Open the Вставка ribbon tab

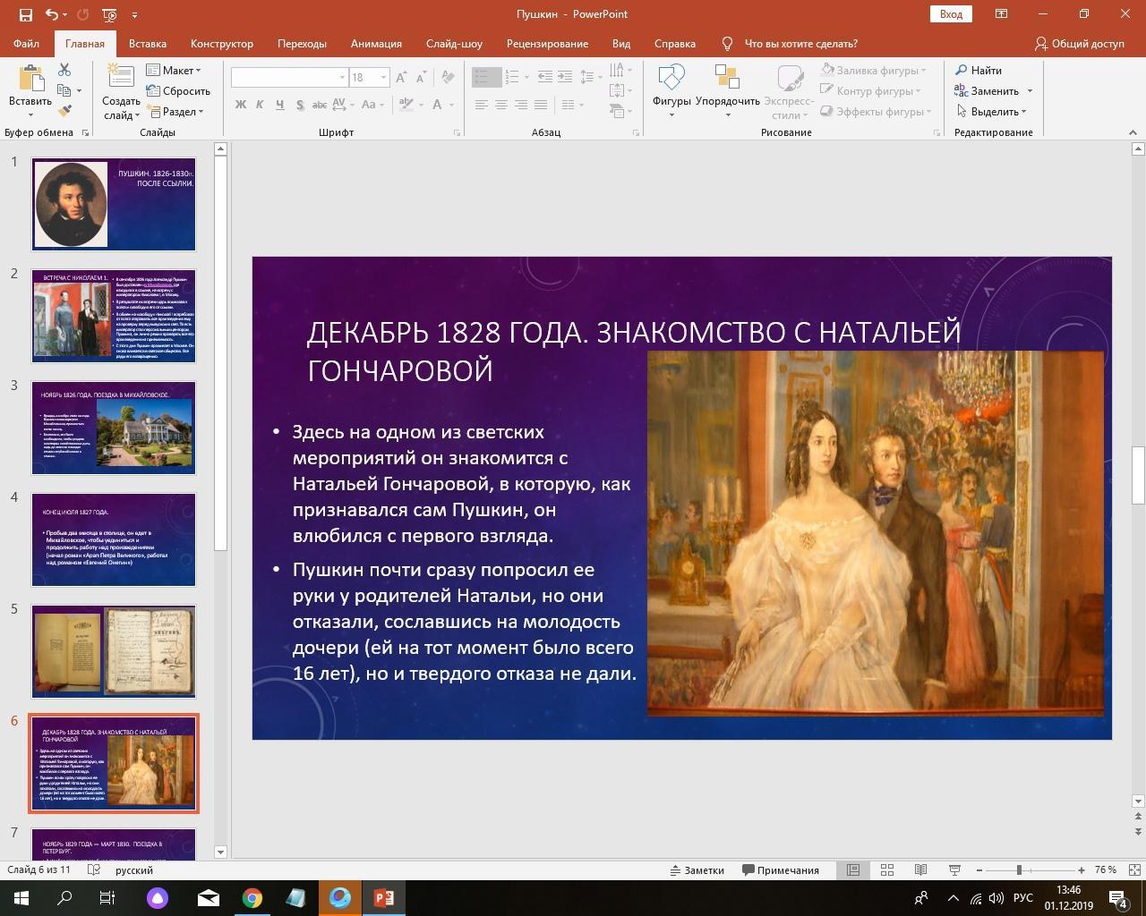(x=147, y=43)
